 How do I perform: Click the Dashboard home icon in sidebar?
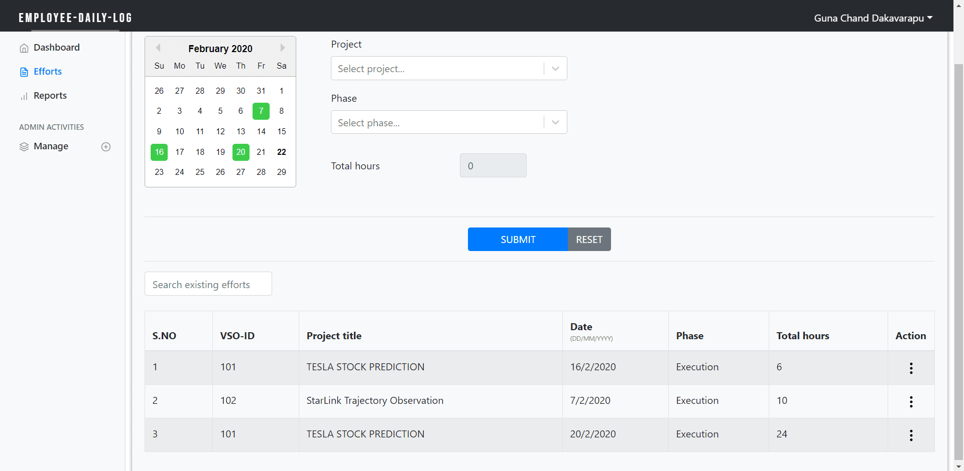point(24,48)
